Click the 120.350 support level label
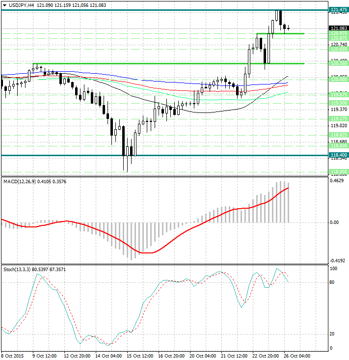Viewport: 349px width, 360px height. [x=339, y=63]
